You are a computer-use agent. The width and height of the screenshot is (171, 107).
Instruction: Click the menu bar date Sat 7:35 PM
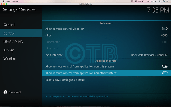[x=152, y=1]
